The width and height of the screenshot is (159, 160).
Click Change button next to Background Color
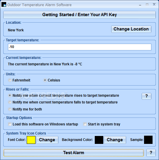(x=115, y=140)
